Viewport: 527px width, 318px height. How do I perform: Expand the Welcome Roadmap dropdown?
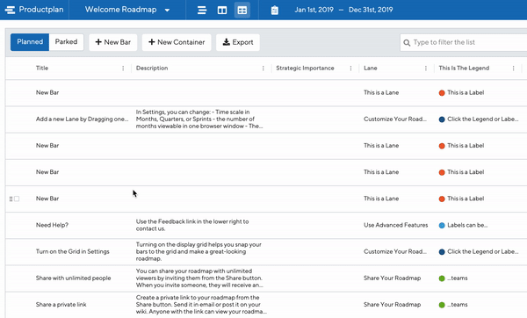pos(167,10)
